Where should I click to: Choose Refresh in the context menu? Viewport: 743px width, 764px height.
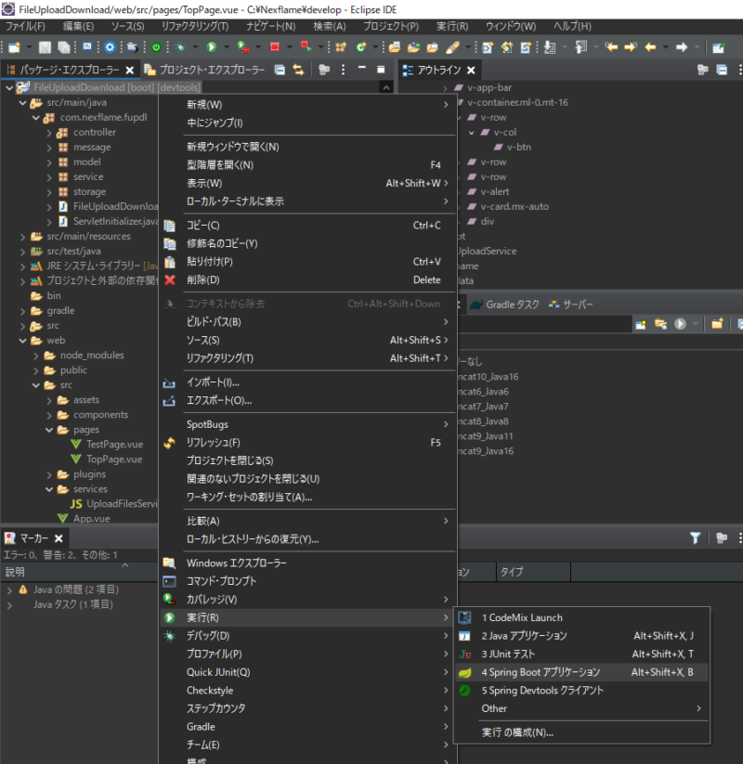coord(213,443)
